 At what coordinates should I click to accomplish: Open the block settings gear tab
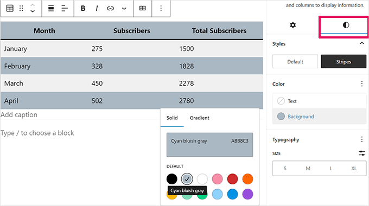pyautogui.click(x=292, y=25)
